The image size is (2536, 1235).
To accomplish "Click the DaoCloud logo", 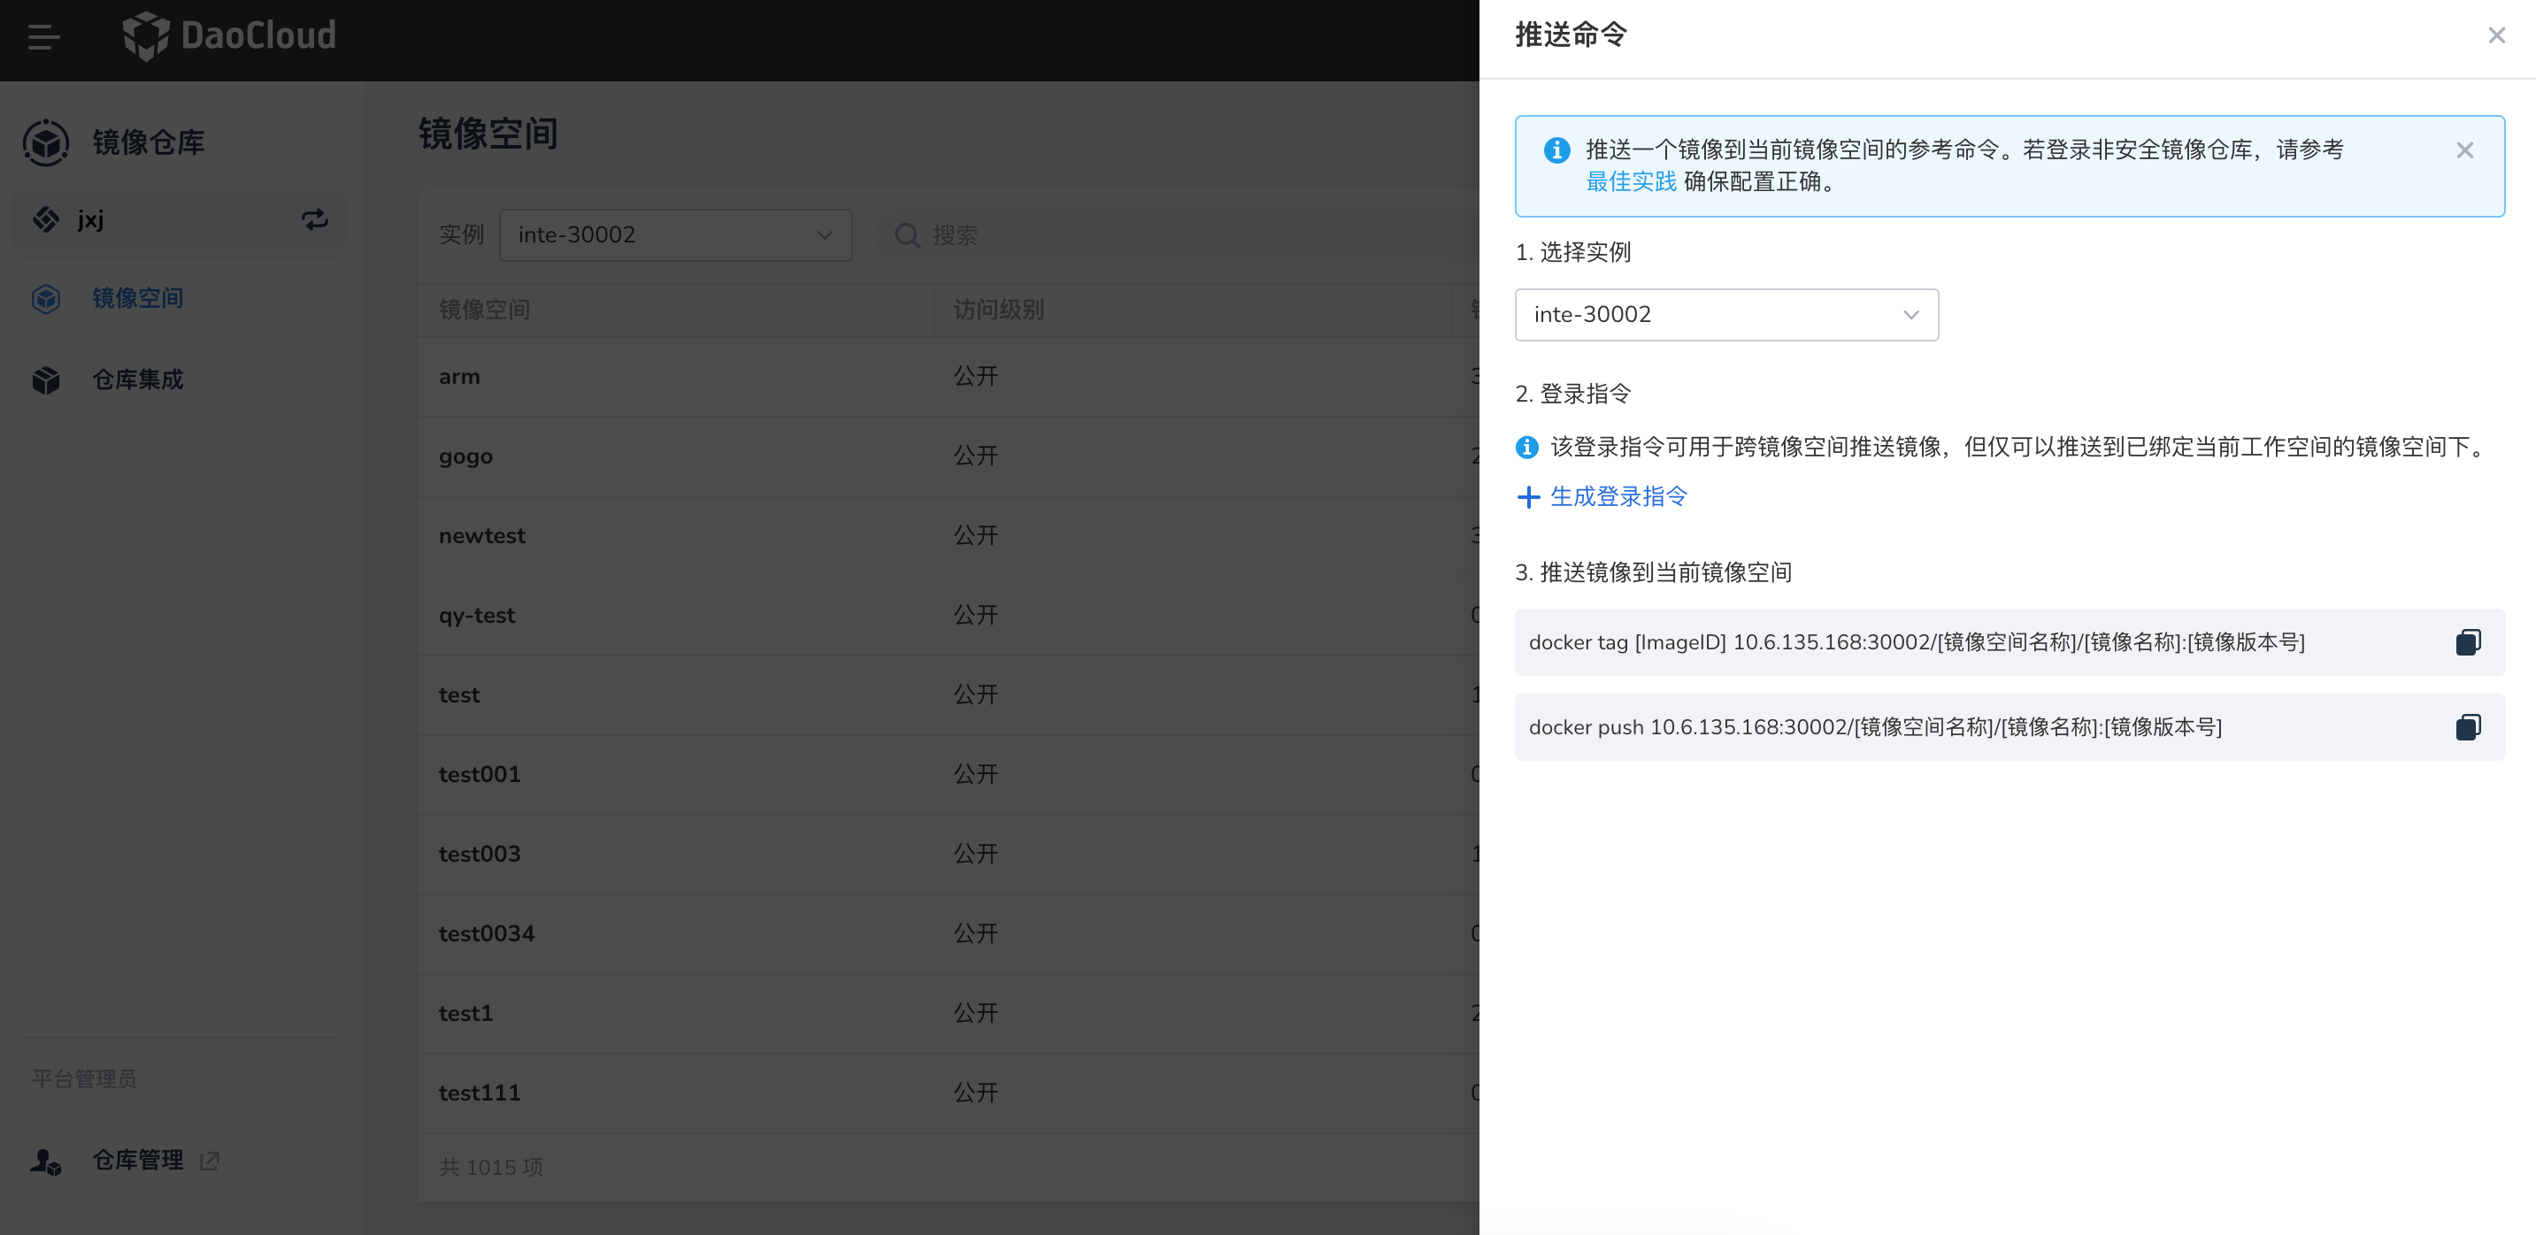I will [x=228, y=36].
